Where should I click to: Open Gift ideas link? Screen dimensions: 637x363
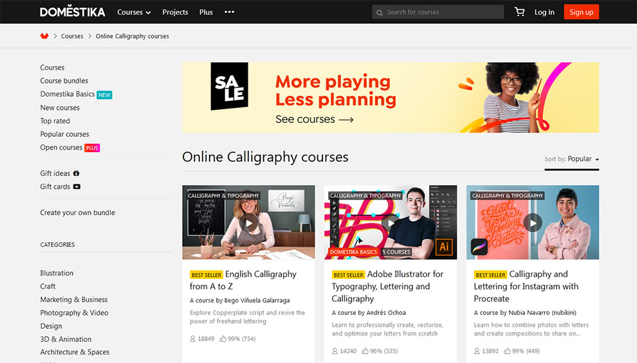(55, 173)
